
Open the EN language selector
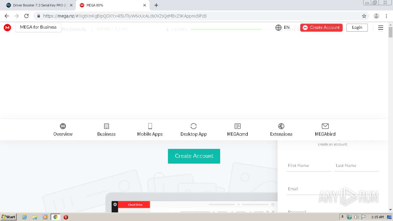(287, 28)
